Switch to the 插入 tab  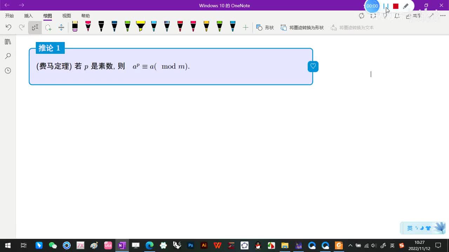28,16
